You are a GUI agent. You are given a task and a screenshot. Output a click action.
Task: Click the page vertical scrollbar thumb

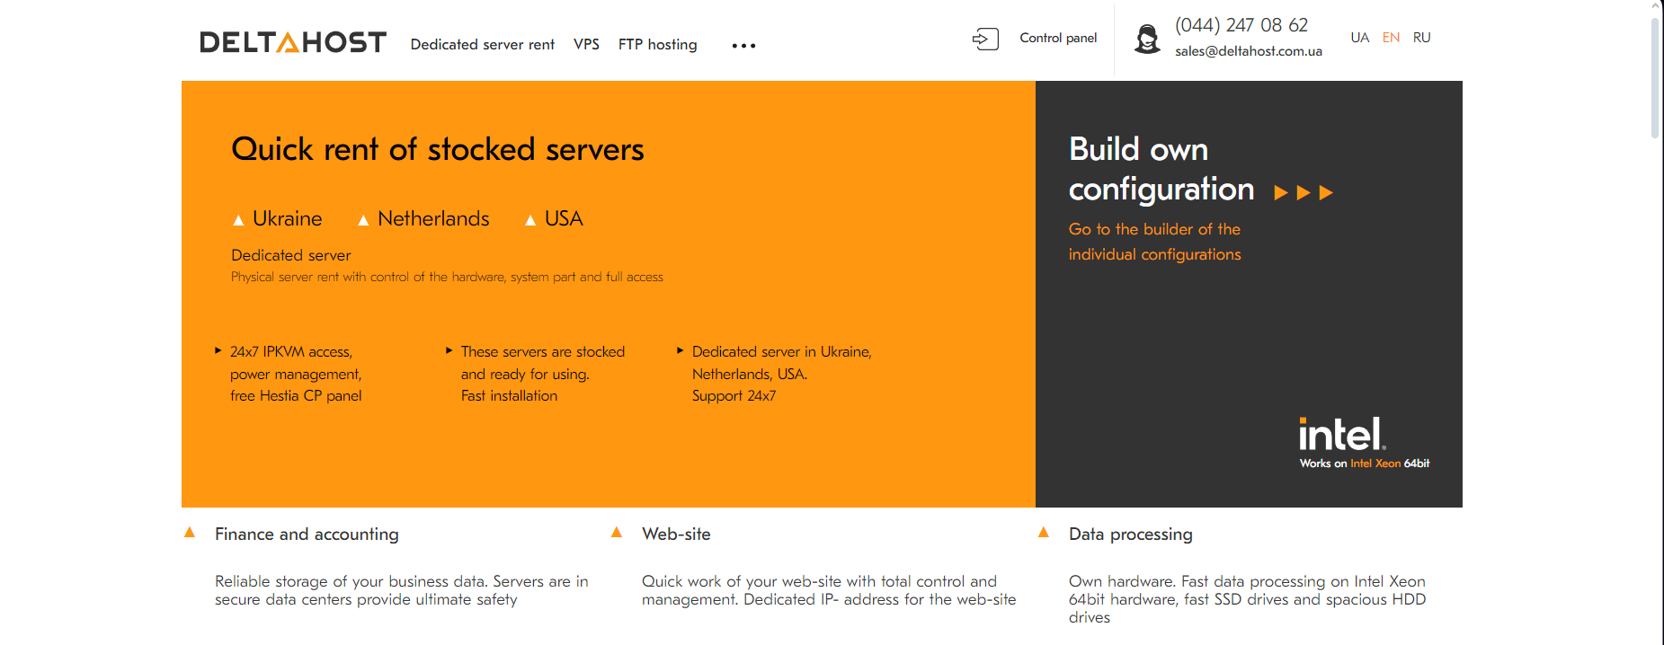coord(1655,76)
